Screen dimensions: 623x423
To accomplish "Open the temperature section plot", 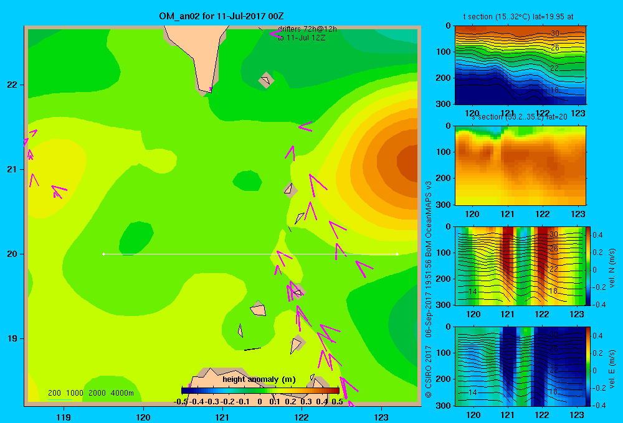I will tap(520, 65).
